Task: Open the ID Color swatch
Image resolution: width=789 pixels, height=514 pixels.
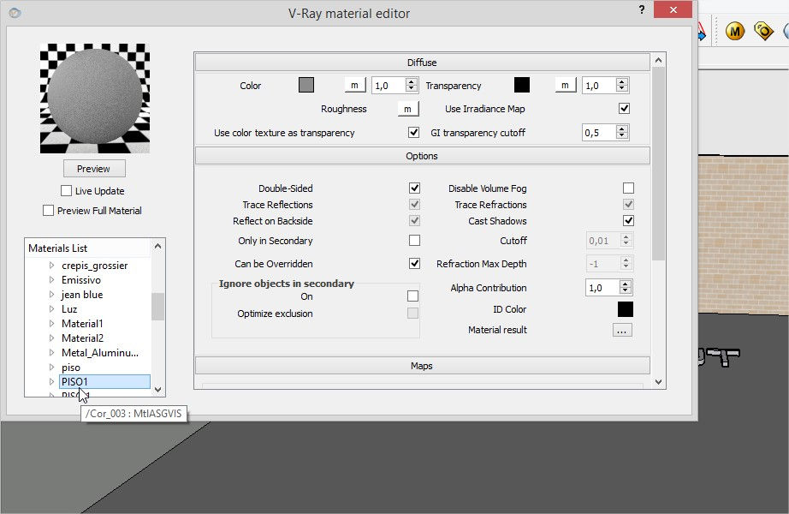Action: 625,309
